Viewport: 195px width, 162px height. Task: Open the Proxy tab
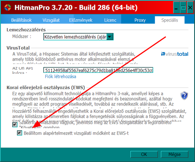140,20
